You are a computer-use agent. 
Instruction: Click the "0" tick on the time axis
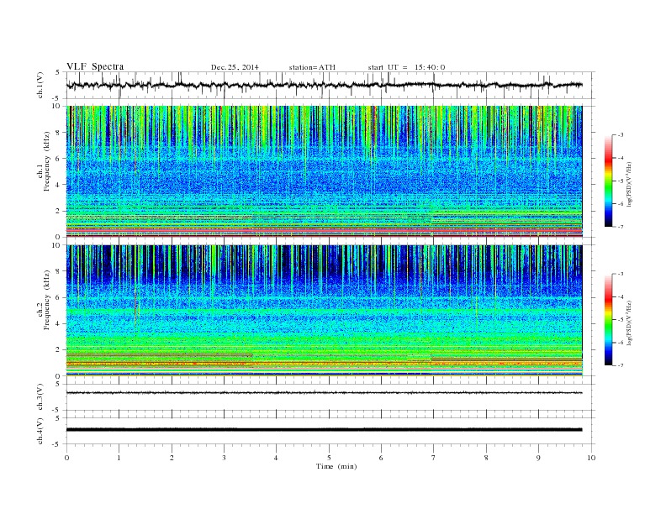click(x=66, y=458)
